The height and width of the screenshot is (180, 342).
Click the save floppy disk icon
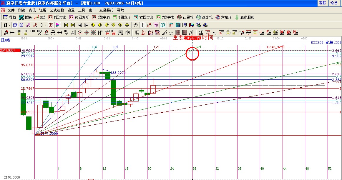(x=191, y=25)
